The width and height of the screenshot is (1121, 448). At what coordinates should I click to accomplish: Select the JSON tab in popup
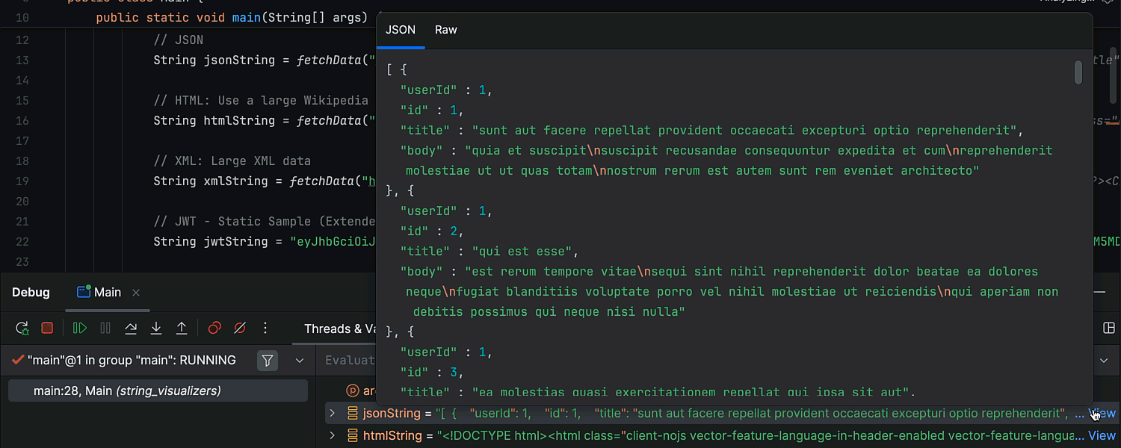pos(401,30)
